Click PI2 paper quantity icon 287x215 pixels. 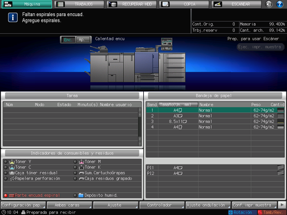[280, 173]
